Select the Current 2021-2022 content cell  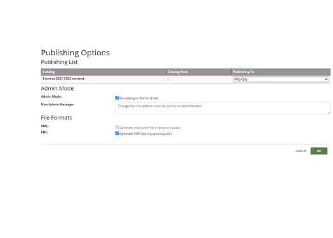coord(103,79)
